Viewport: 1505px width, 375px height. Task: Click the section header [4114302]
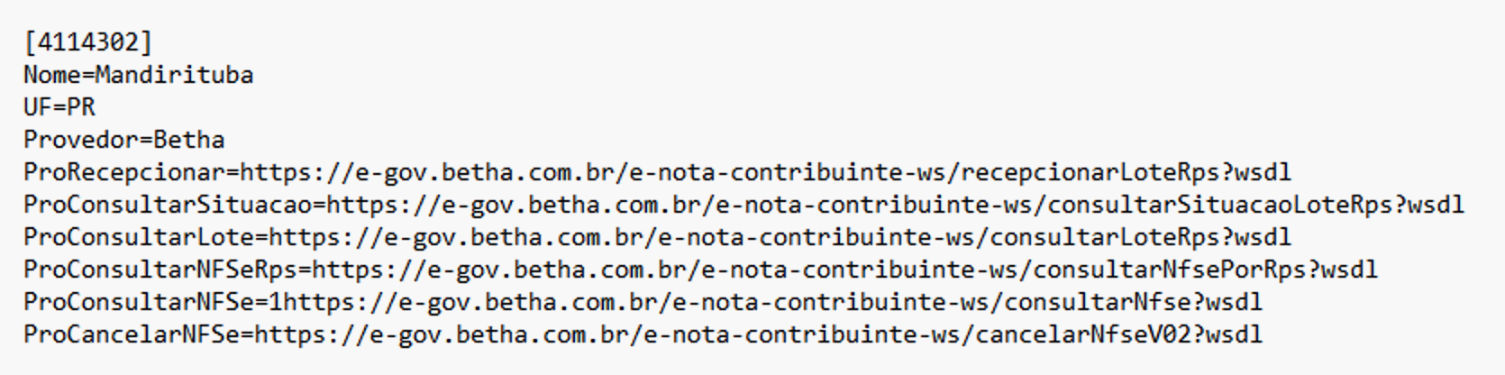coord(88,42)
